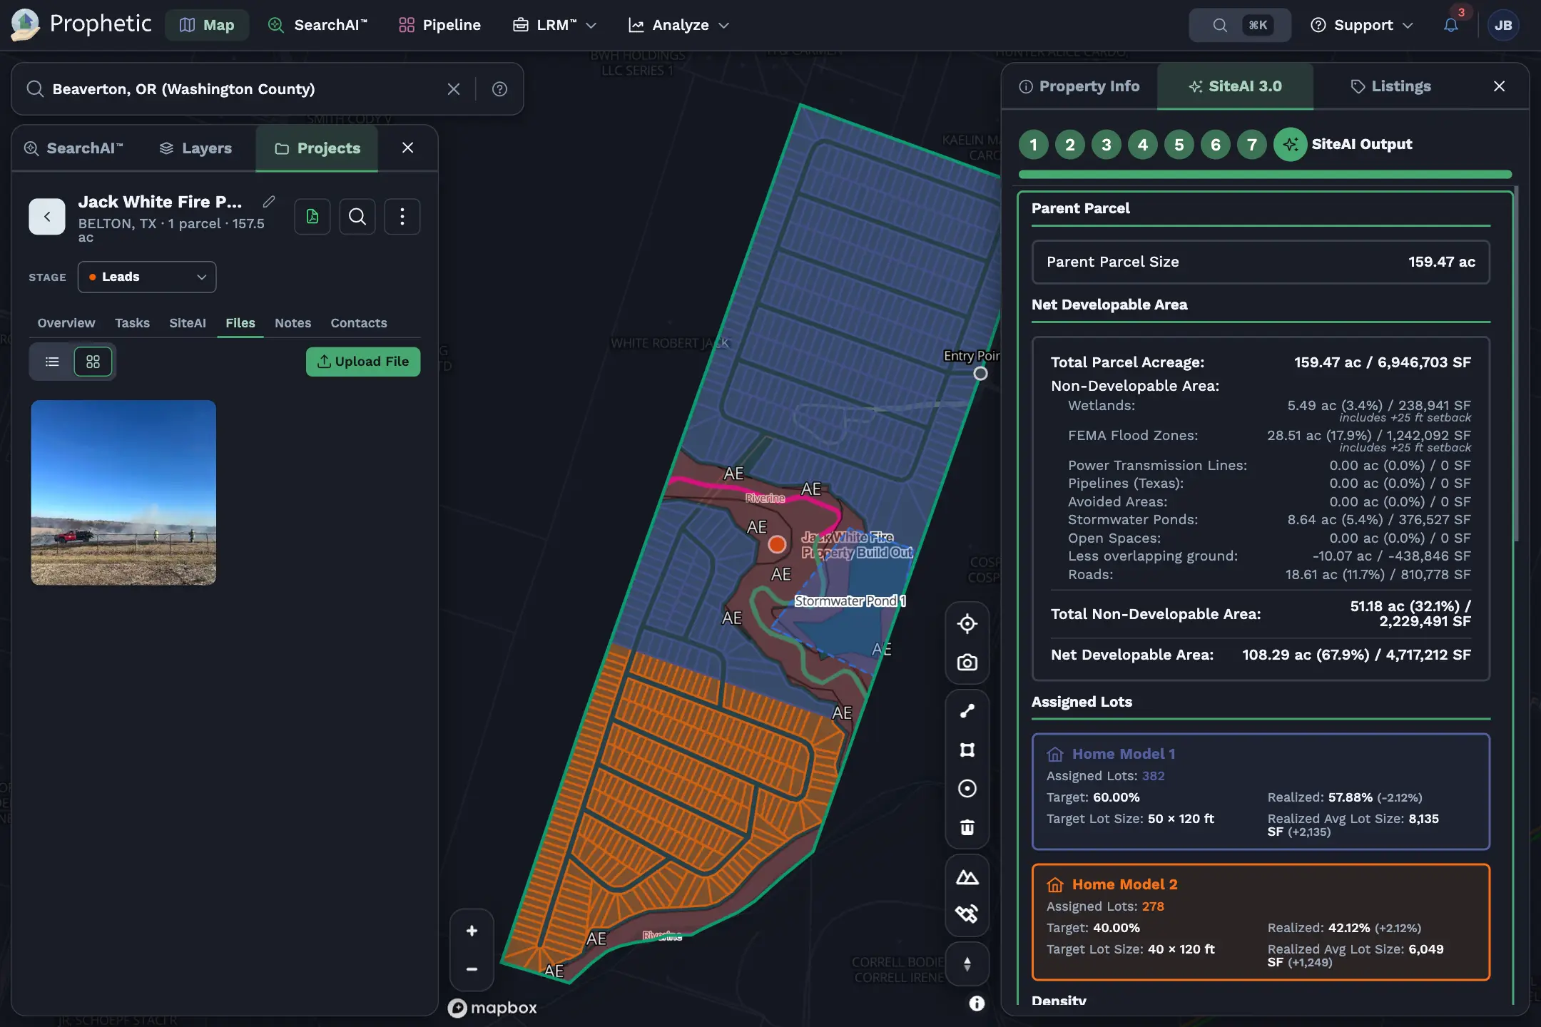Open the Map view

coord(207,25)
